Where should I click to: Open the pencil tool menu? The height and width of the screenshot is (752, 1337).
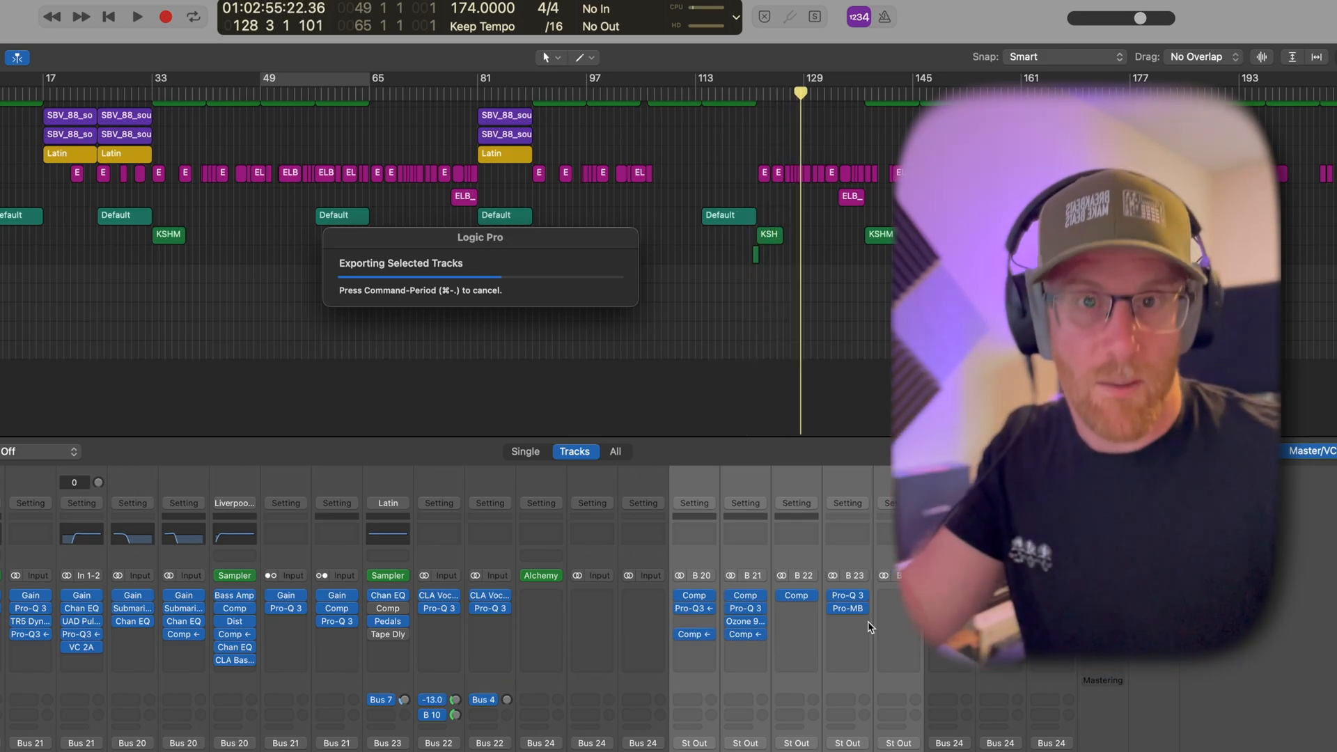pyautogui.click(x=584, y=58)
